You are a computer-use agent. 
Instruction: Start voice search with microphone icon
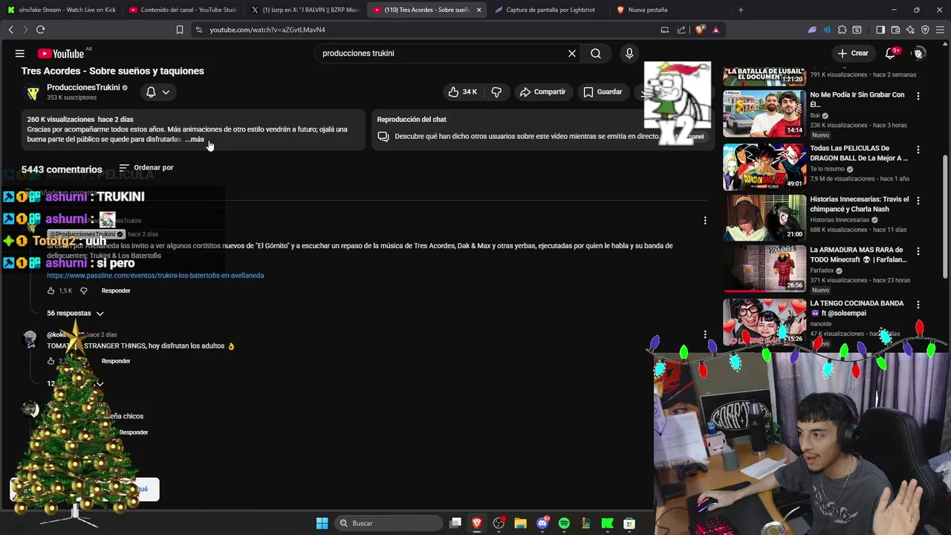coord(629,53)
